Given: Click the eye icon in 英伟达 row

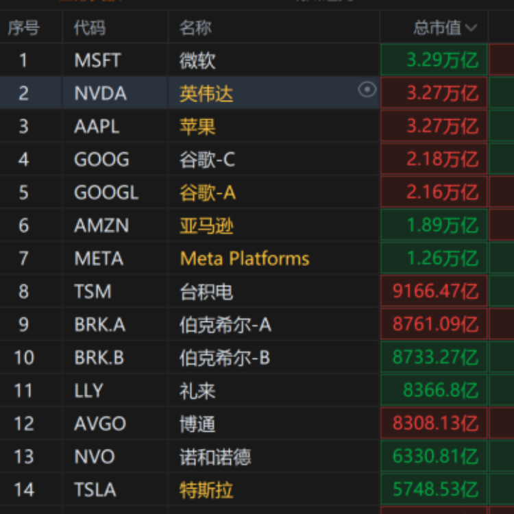Looking at the screenshot, I should click(367, 89).
